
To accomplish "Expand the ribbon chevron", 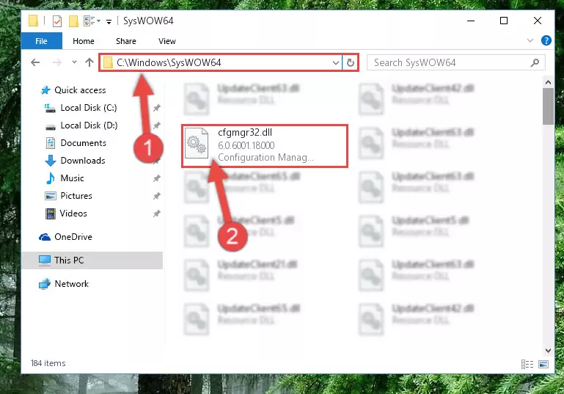I will (x=530, y=40).
